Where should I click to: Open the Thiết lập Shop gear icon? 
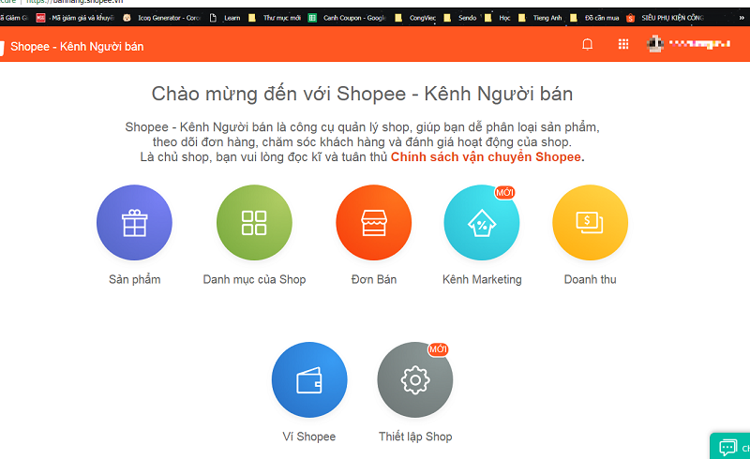(414, 380)
